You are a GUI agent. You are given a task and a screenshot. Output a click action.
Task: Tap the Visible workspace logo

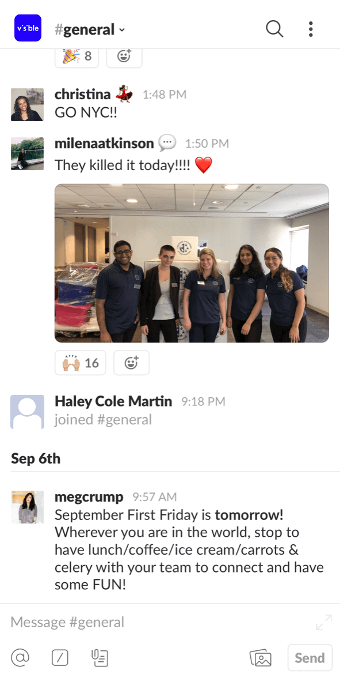(28, 28)
